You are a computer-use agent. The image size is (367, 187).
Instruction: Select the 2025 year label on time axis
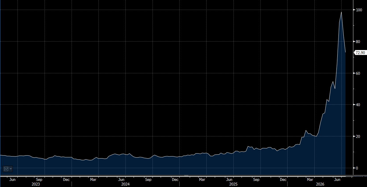pos(233,184)
